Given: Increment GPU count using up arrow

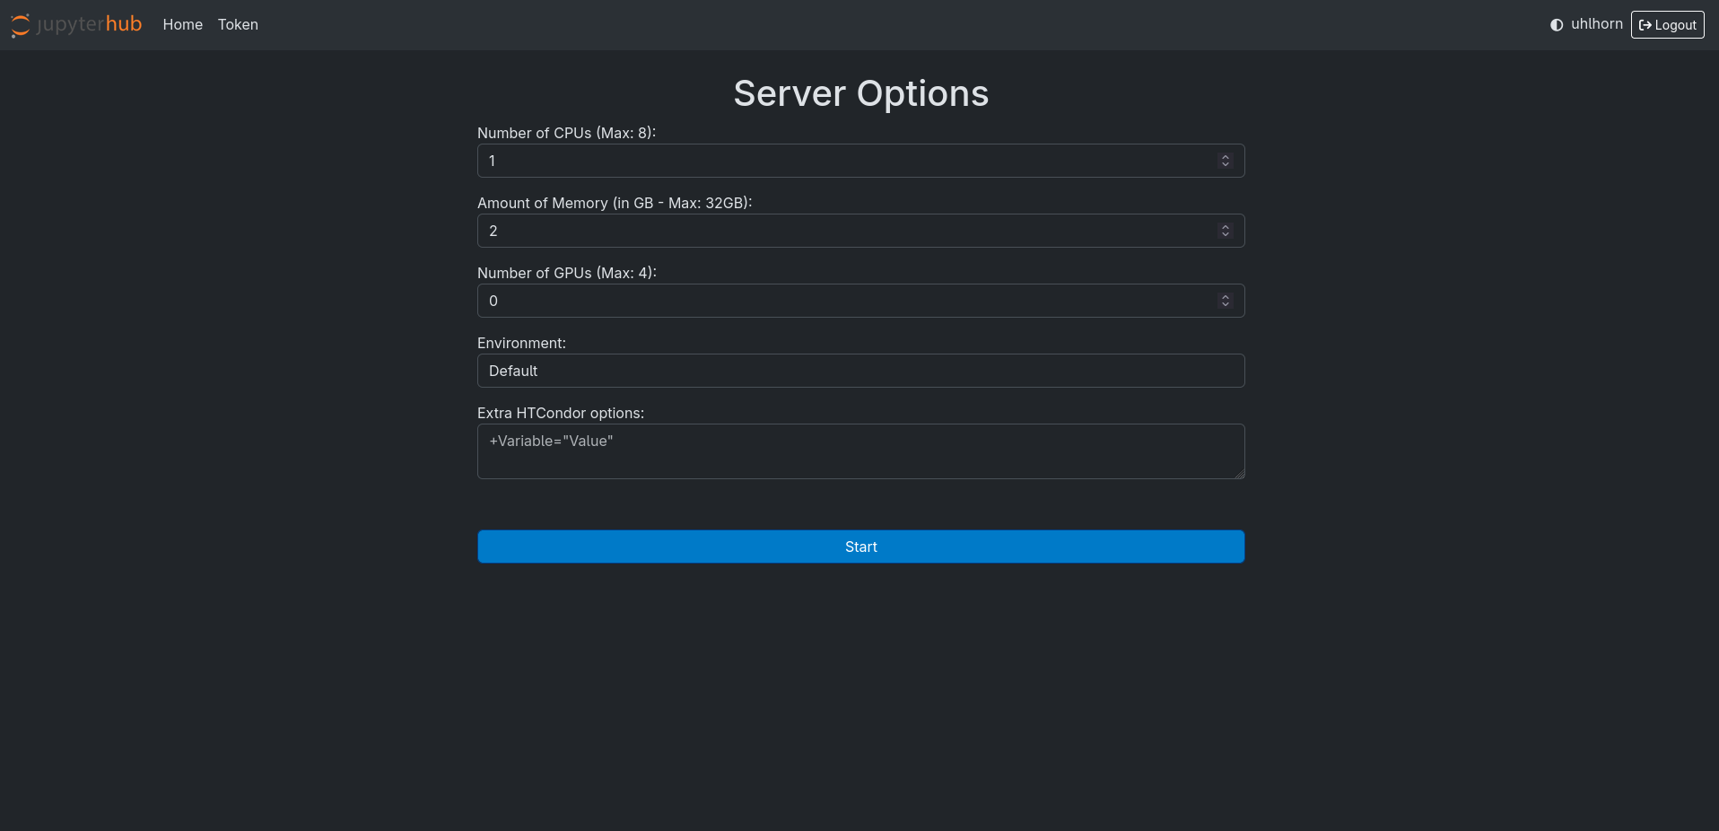Looking at the screenshot, I should pos(1226,297).
